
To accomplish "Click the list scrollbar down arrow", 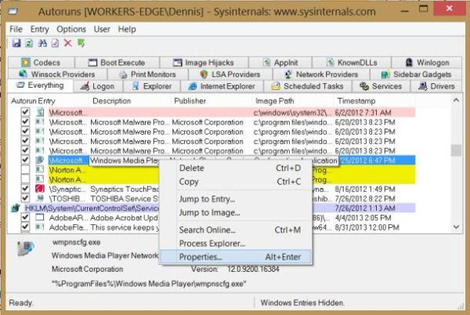I will click(456, 227).
